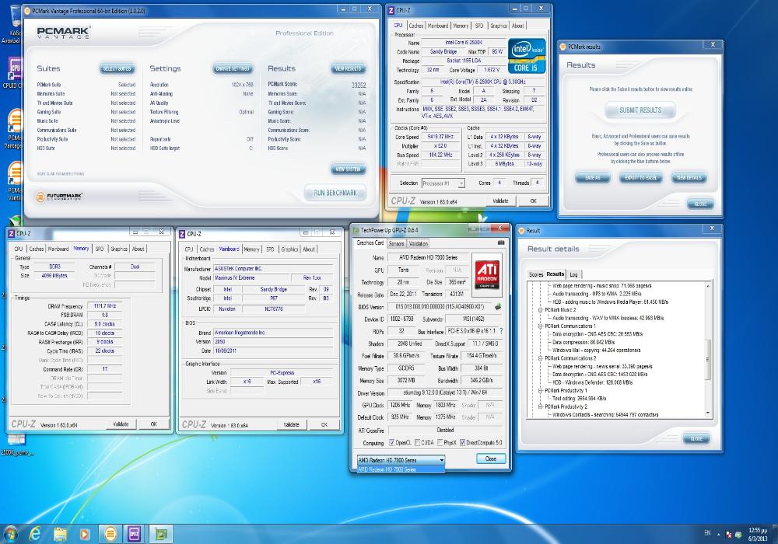Switch to CPU-Z taskbar icon

point(135,534)
